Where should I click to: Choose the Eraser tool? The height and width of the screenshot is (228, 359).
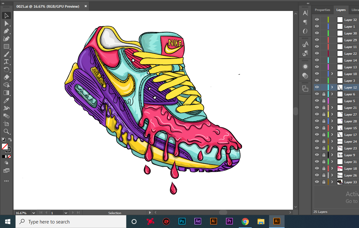(6, 77)
